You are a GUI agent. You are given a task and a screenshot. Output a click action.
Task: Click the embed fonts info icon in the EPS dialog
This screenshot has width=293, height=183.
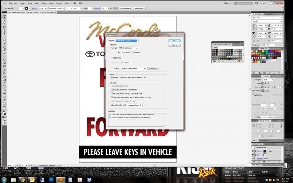(x=145, y=78)
